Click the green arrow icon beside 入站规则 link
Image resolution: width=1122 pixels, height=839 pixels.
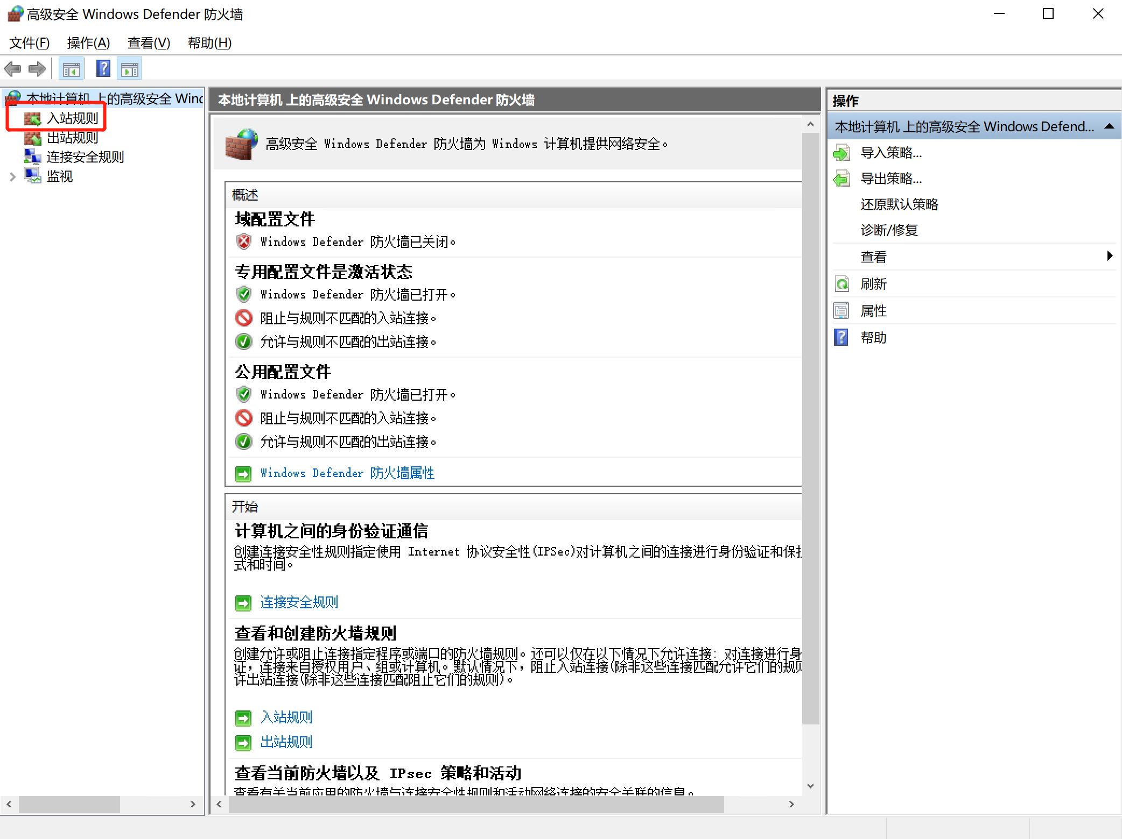coord(243,718)
